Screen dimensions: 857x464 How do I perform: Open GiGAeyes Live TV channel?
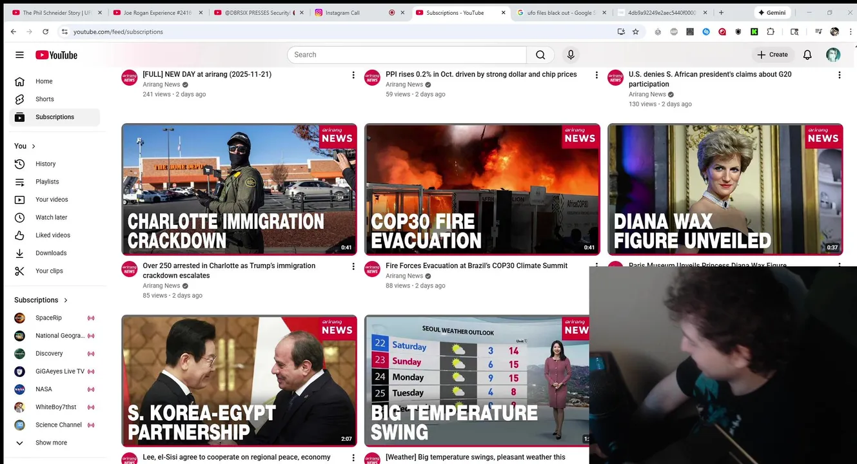(x=53, y=371)
